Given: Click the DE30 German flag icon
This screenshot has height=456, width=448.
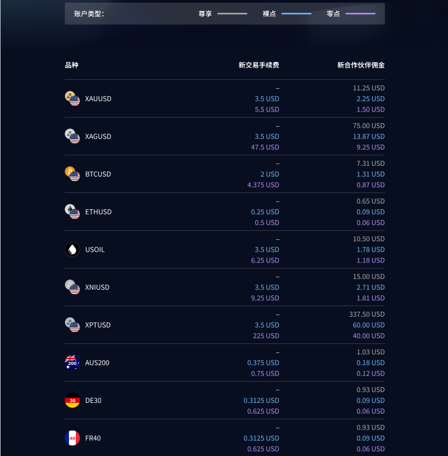Looking at the screenshot, I should point(72,401).
